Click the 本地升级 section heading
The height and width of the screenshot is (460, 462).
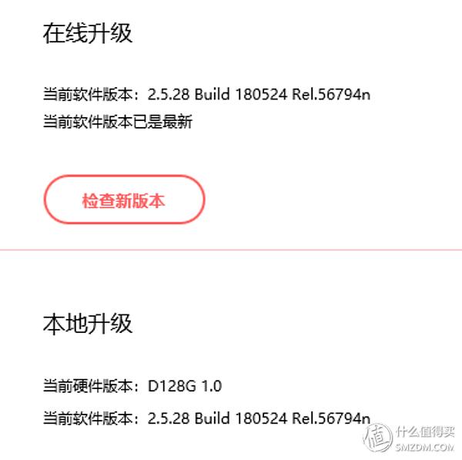click(x=87, y=323)
